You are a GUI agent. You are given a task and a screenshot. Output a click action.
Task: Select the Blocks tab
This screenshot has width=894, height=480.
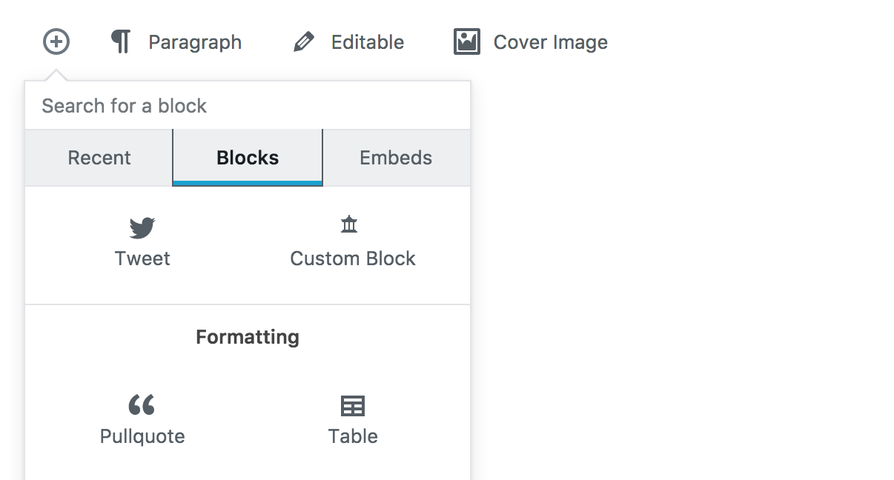point(247,157)
